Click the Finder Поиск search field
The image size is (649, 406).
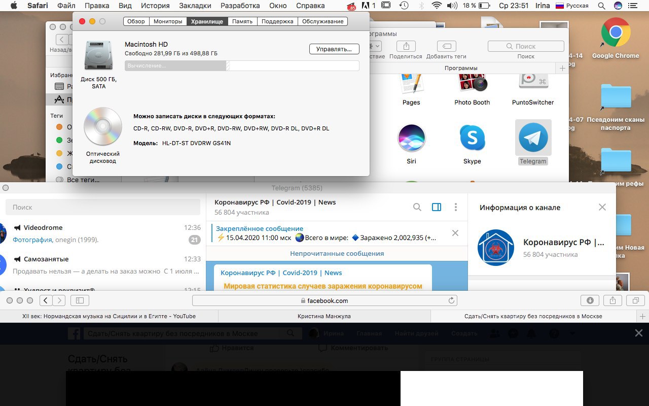click(526, 46)
